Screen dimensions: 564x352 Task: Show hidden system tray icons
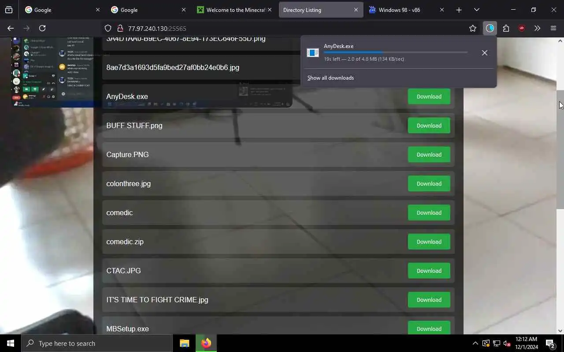point(475,343)
